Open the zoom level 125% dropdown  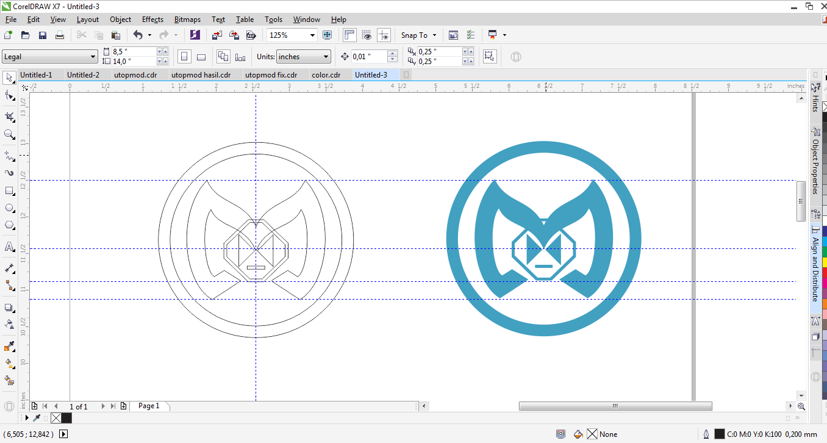(x=312, y=35)
